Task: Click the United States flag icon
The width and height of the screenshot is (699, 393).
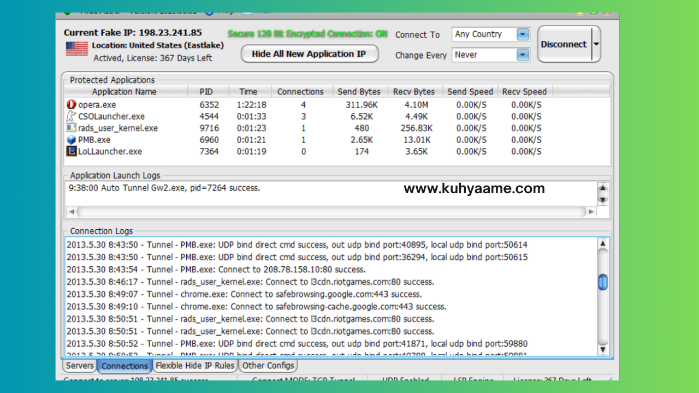Action: click(77, 49)
